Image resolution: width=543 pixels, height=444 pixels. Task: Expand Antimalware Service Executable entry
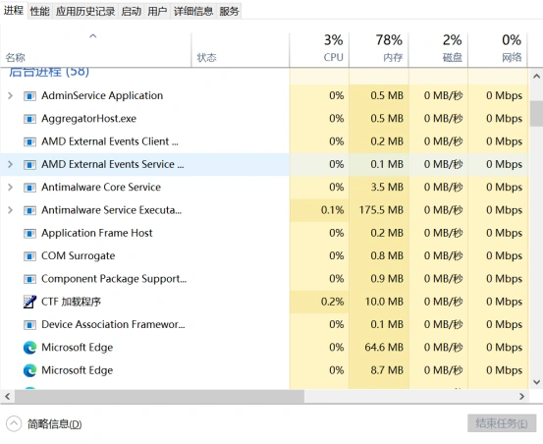pyautogui.click(x=11, y=210)
